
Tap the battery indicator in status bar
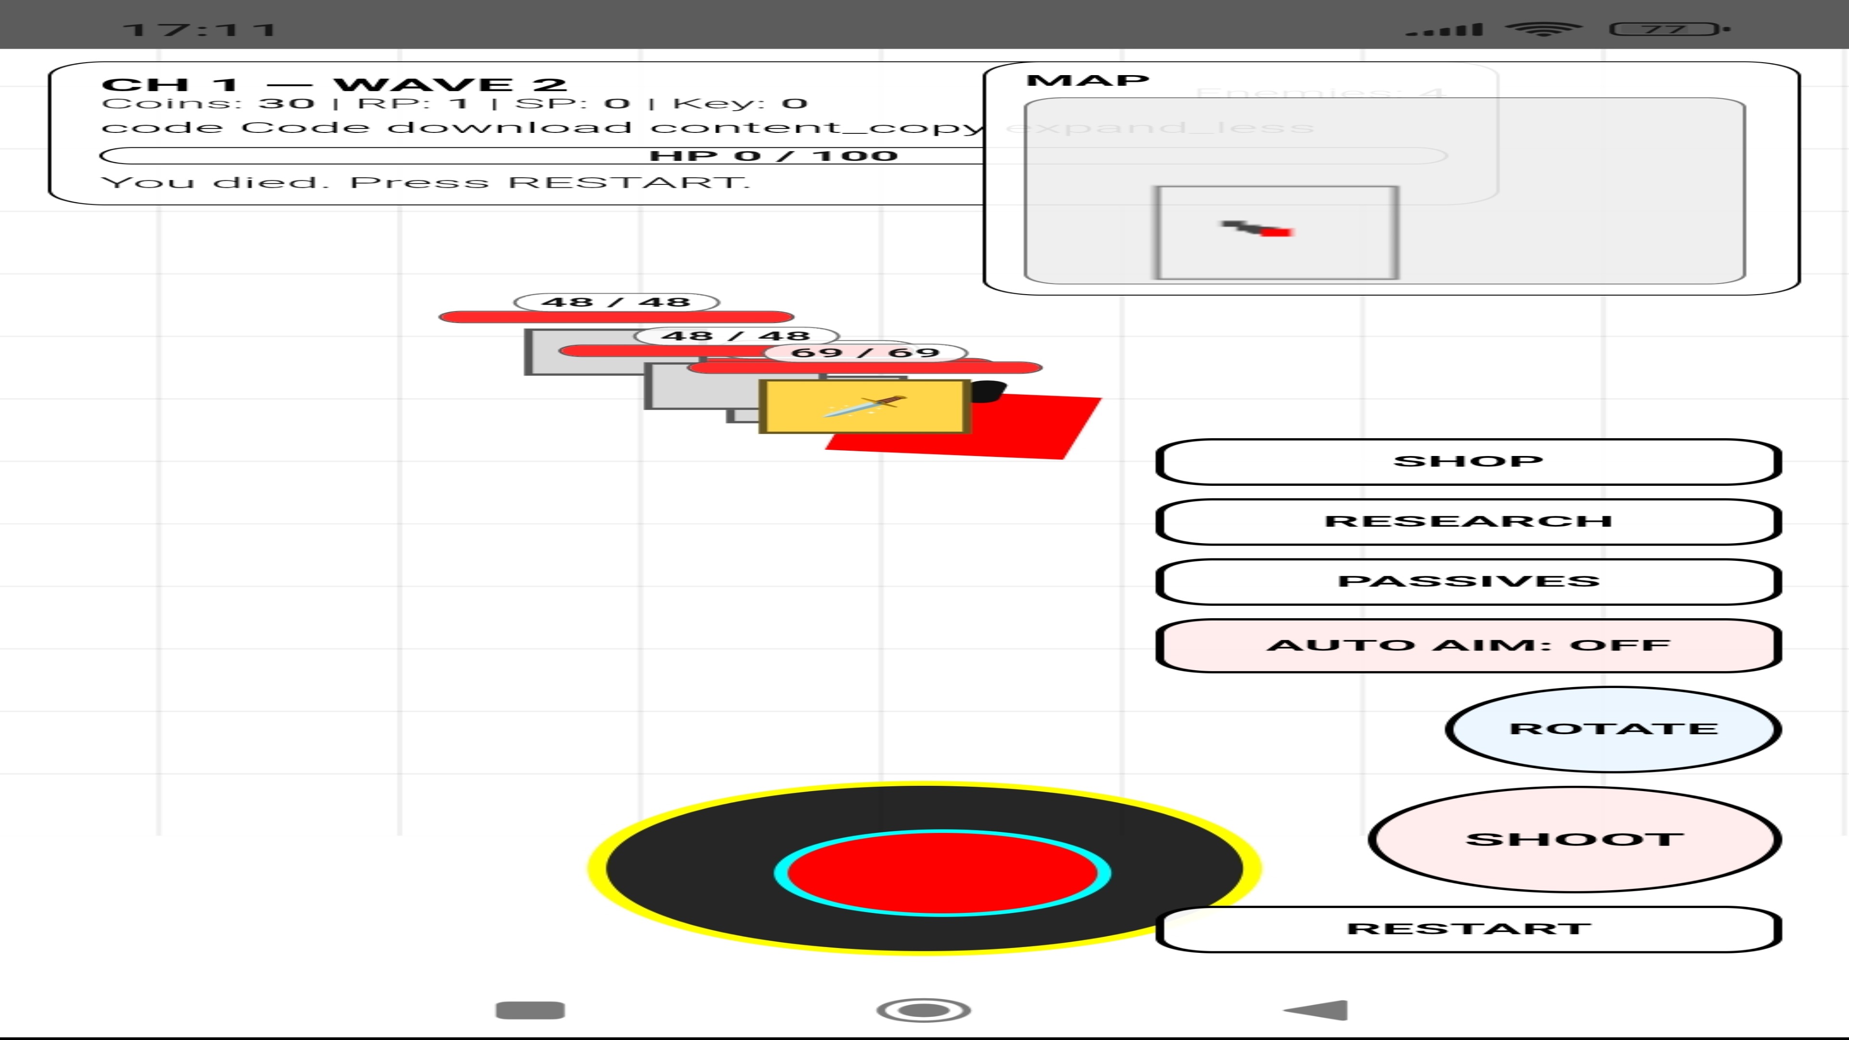pos(1665,29)
